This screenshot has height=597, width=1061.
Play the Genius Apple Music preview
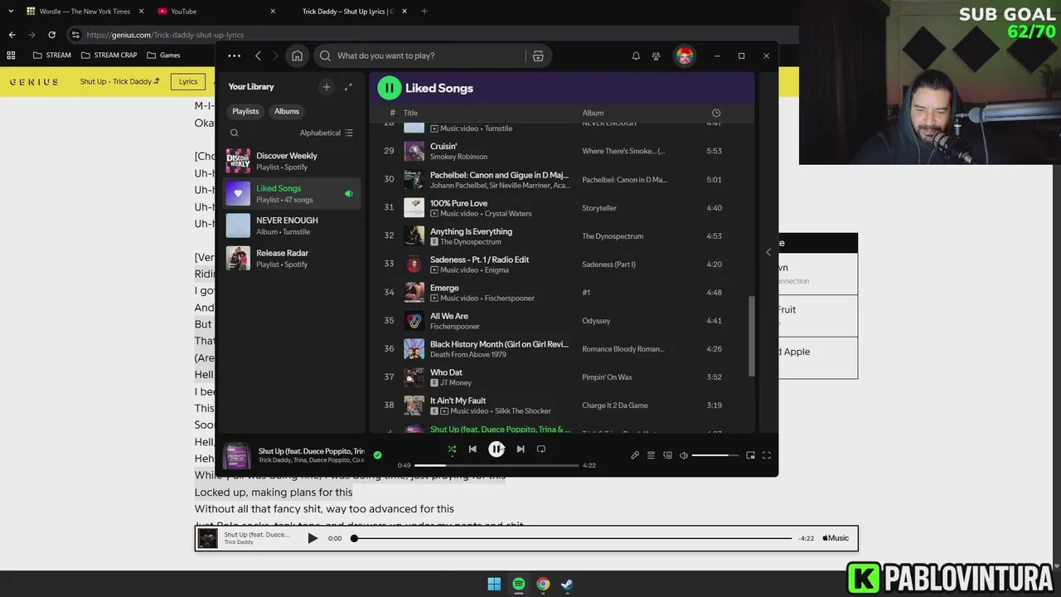(x=312, y=538)
